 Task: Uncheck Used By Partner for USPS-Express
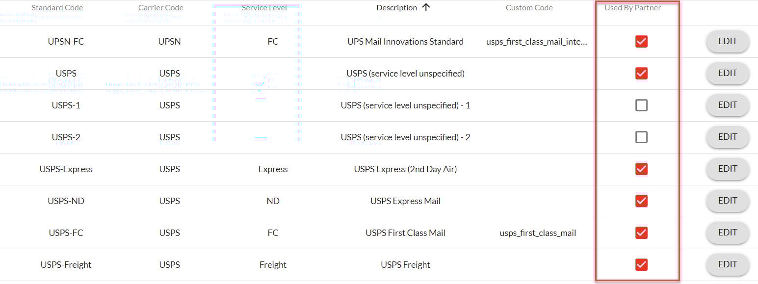(x=641, y=169)
